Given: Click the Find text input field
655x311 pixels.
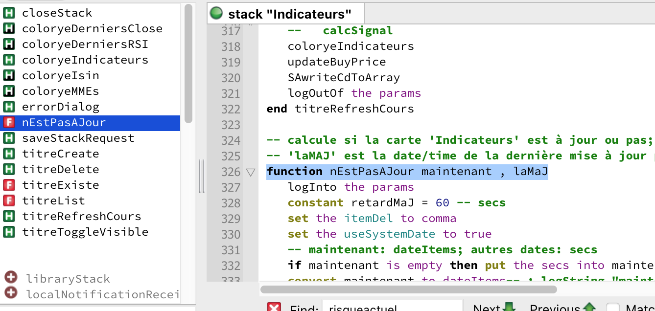Looking at the screenshot, I should coord(392,307).
